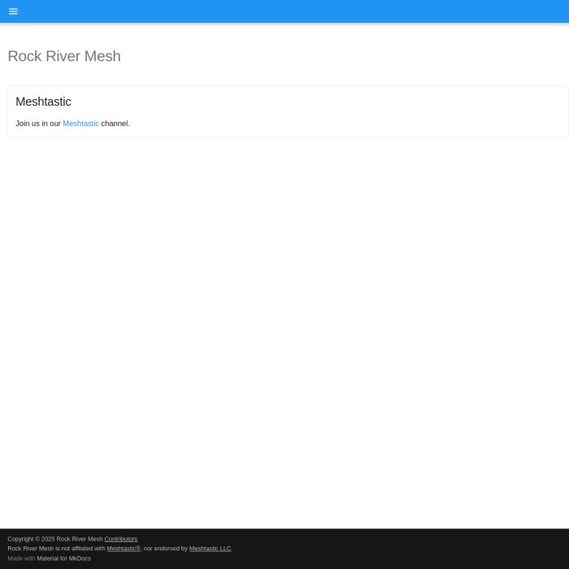Click "Rock River Mesh" in the copyright line
This screenshot has width=569, height=569.
click(80, 539)
